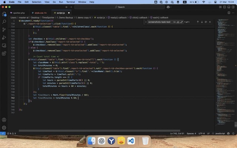Go to next find match
The height and width of the screenshot is (148, 237).
click(x=202, y=22)
